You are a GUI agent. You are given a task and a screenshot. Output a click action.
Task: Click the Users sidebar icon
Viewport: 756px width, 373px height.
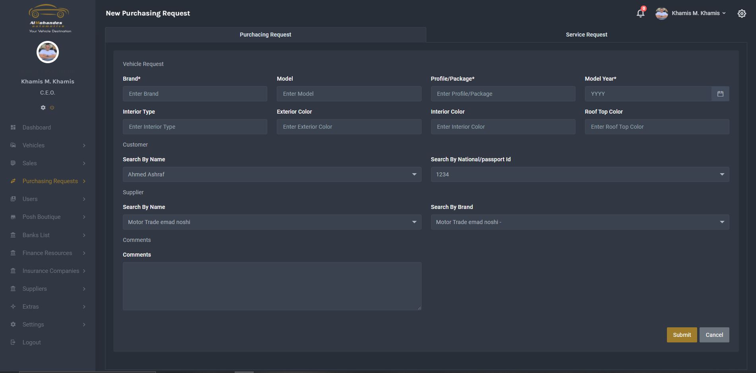pyautogui.click(x=13, y=199)
